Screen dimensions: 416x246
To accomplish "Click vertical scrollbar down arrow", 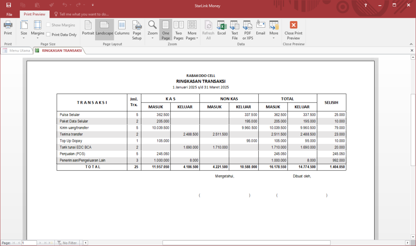I will pyautogui.click(x=413, y=237).
